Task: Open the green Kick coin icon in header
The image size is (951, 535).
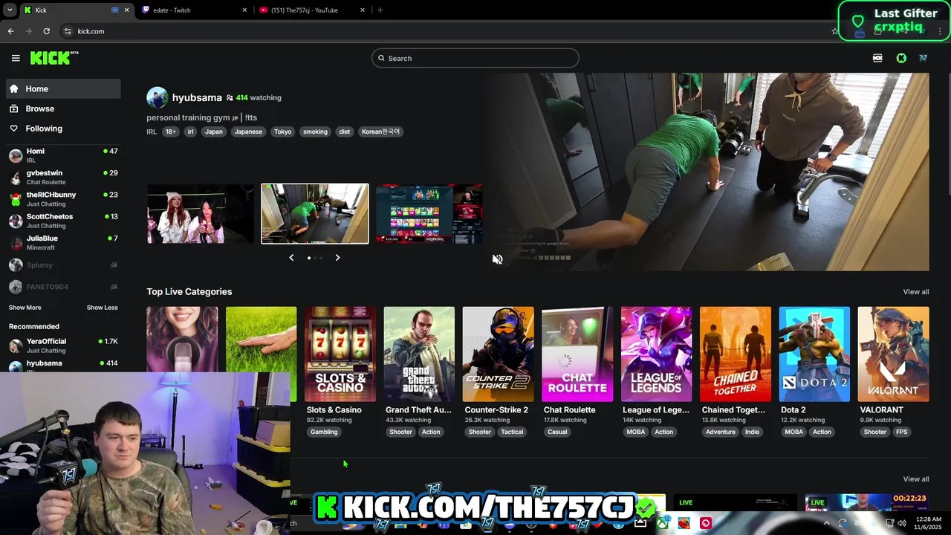Action: click(901, 58)
